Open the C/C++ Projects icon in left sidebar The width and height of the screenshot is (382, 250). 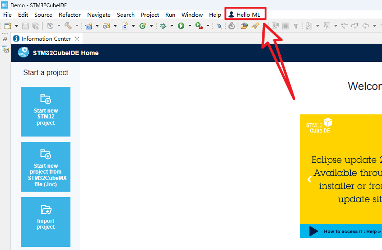(5, 49)
